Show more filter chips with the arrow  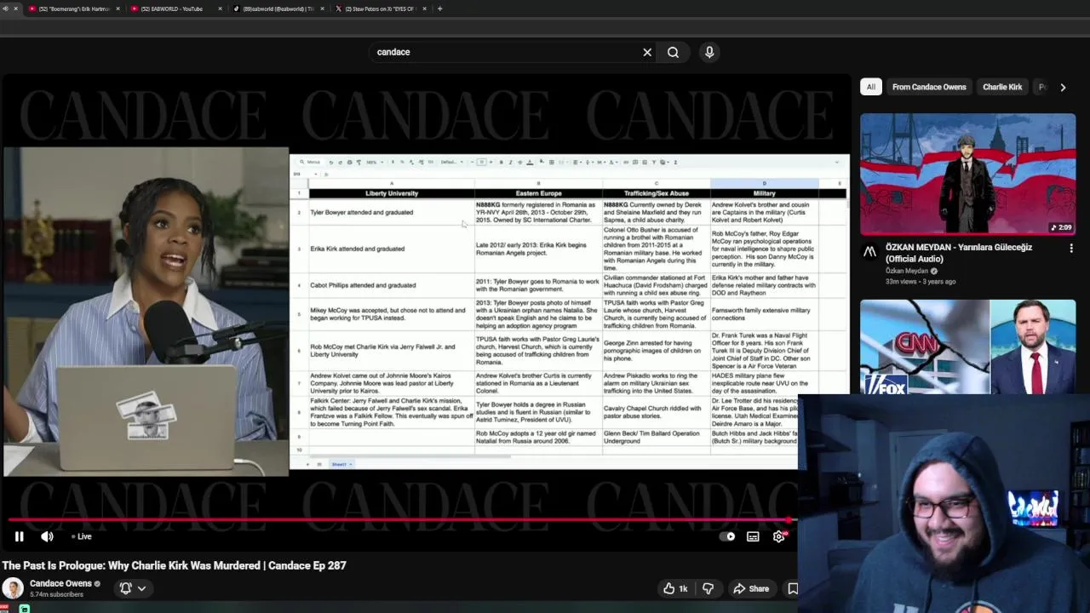pos(1063,87)
